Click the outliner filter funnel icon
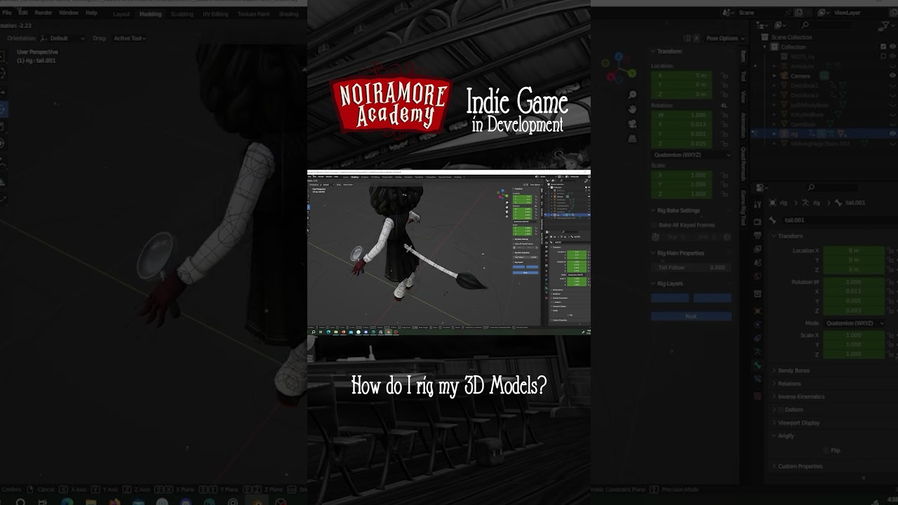The height and width of the screenshot is (505, 898). (x=885, y=25)
